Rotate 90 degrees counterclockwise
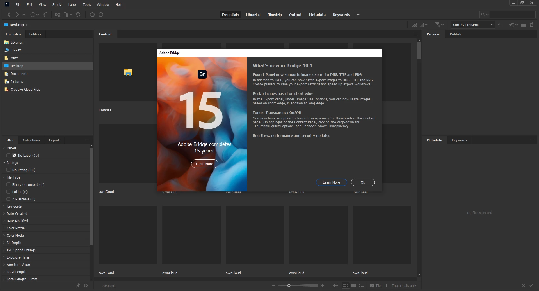The width and height of the screenshot is (539, 291). 92,15
